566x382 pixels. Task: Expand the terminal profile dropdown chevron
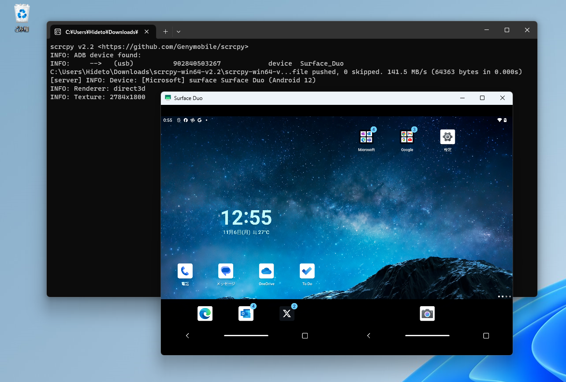[x=179, y=31]
